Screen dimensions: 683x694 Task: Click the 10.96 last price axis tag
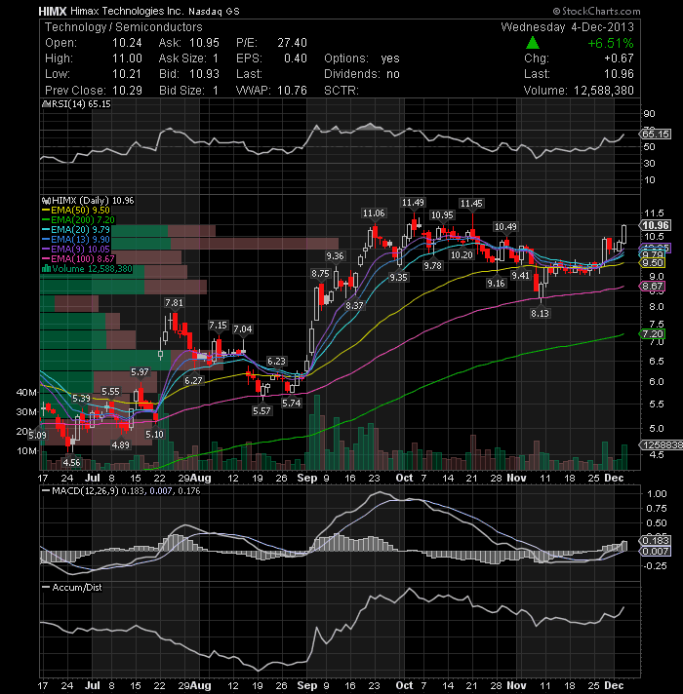coord(656,225)
